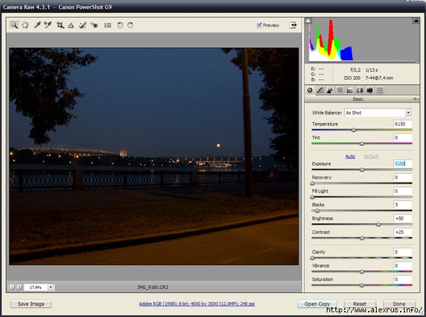Toggle highlight clipping warning in histogram
This screenshot has height=317, width=426.
pyautogui.click(x=416, y=21)
